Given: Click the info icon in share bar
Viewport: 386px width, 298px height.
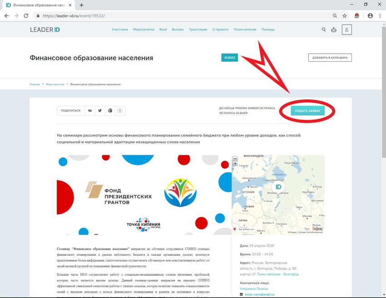Looking at the screenshot, I should (120, 110).
